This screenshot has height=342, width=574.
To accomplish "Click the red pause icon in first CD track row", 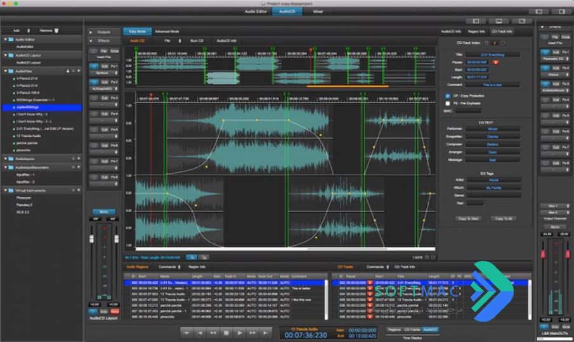I will tap(370, 283).
